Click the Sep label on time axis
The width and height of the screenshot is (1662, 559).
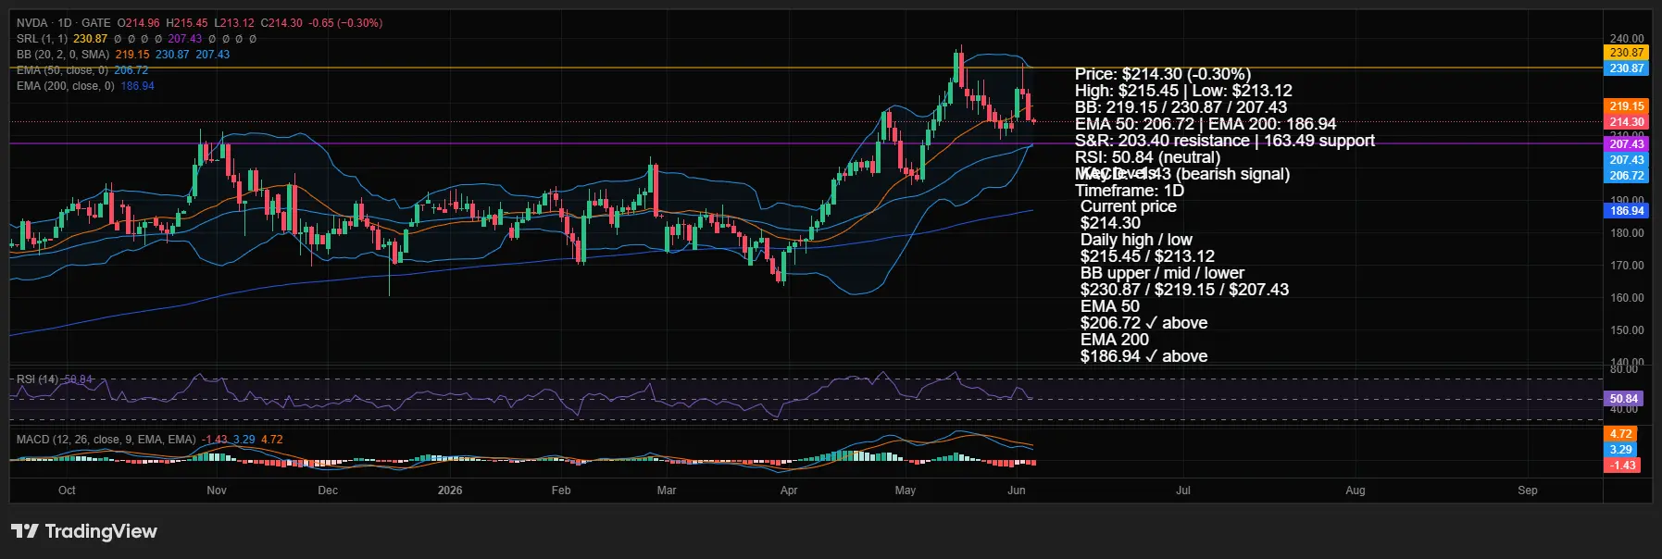click(1528, 491)
